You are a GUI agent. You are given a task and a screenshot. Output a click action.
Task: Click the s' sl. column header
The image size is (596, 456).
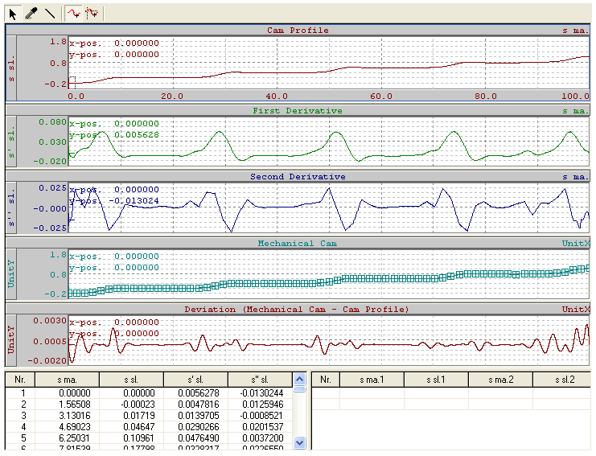pyautogui.click(x=195, y=380)
